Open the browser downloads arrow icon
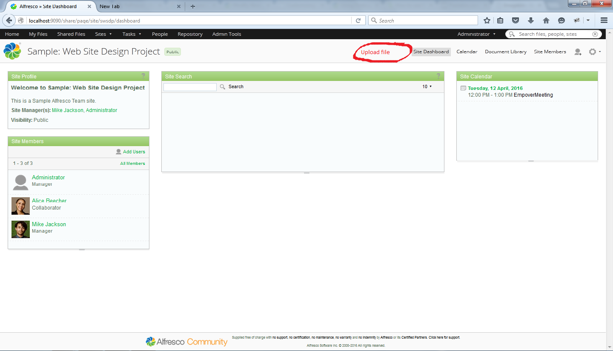The width and height of the screenshot is (613, 351). point(531,20)
